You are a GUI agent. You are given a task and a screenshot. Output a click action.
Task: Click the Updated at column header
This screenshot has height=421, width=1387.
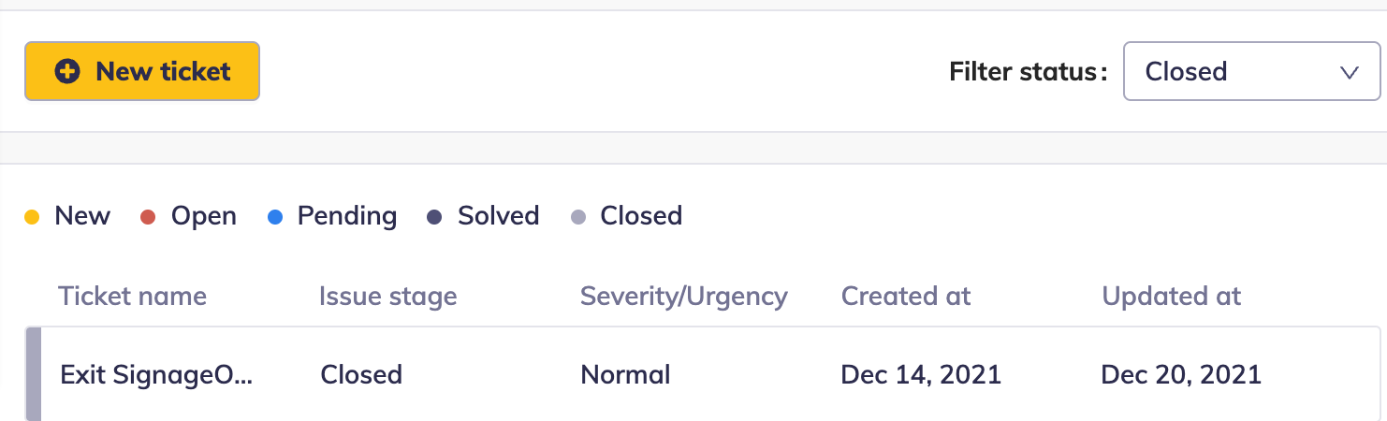pyautogui.click(x=1171, y=297)
